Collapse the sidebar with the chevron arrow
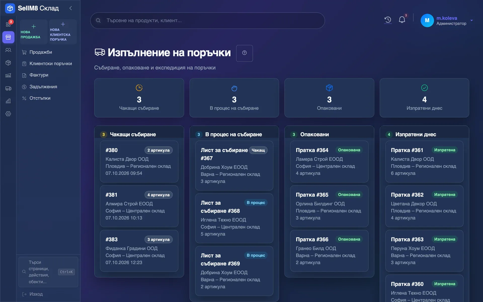The image size is (483, 302). coord(71,8)
